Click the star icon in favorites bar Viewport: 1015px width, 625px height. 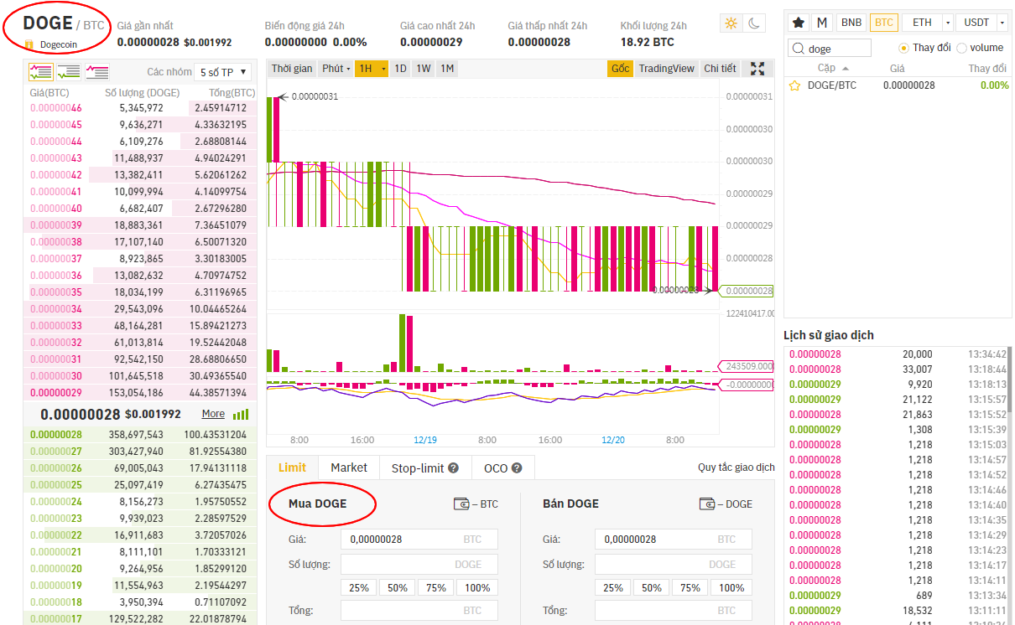(x=797, y=22)
